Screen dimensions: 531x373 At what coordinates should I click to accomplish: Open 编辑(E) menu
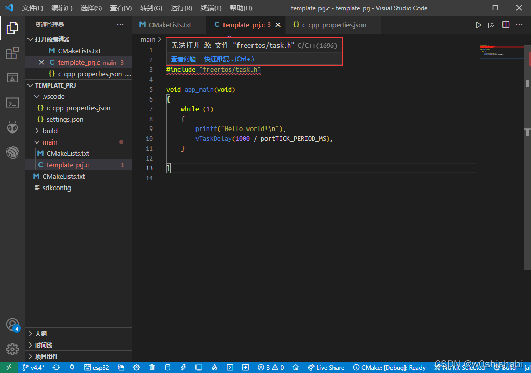tap(62, 8)
